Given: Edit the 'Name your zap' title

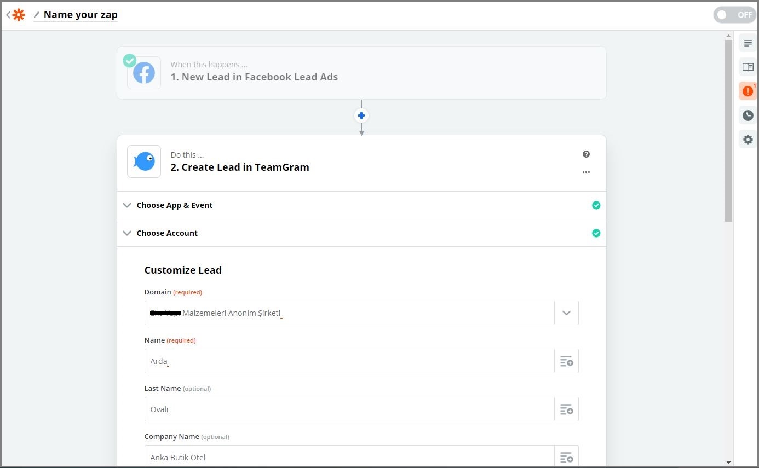Looking at the screenshot, I should (81, 15).
